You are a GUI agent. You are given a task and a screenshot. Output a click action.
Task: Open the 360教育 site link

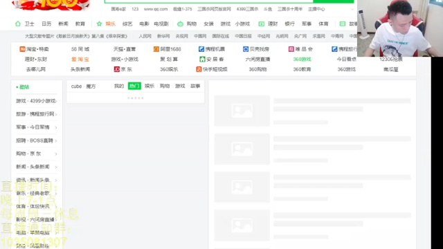tap(302, 69)
